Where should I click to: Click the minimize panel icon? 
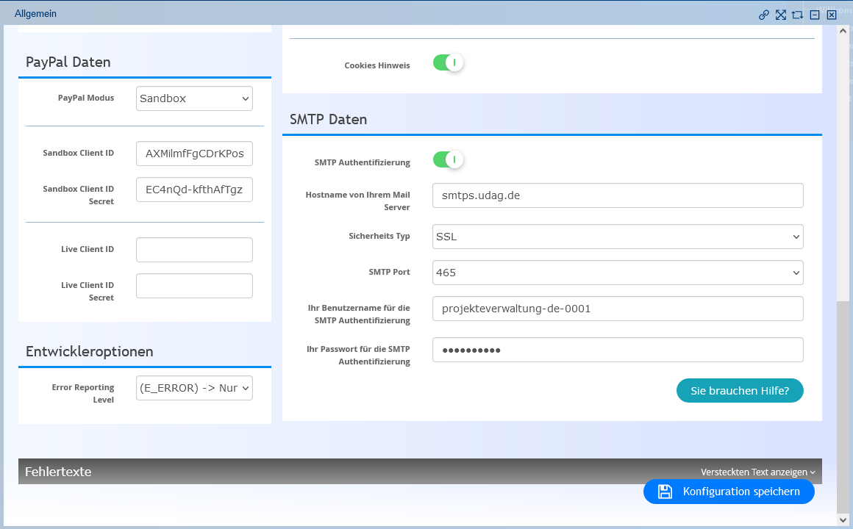[815, 15]
